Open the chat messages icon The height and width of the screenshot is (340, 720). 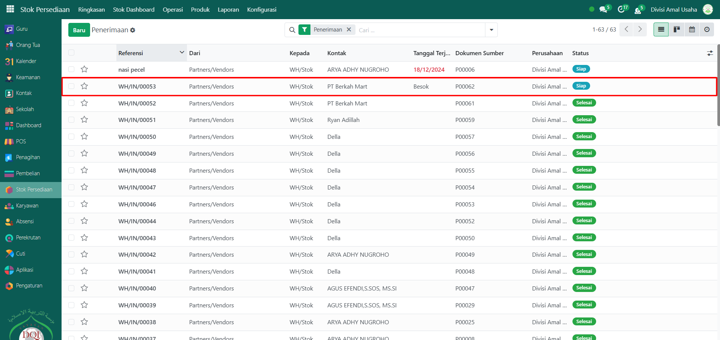click(x=603, y=9)
